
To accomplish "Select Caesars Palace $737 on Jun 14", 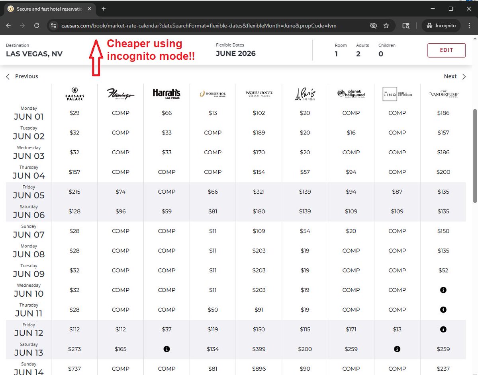I will point(74,369).
